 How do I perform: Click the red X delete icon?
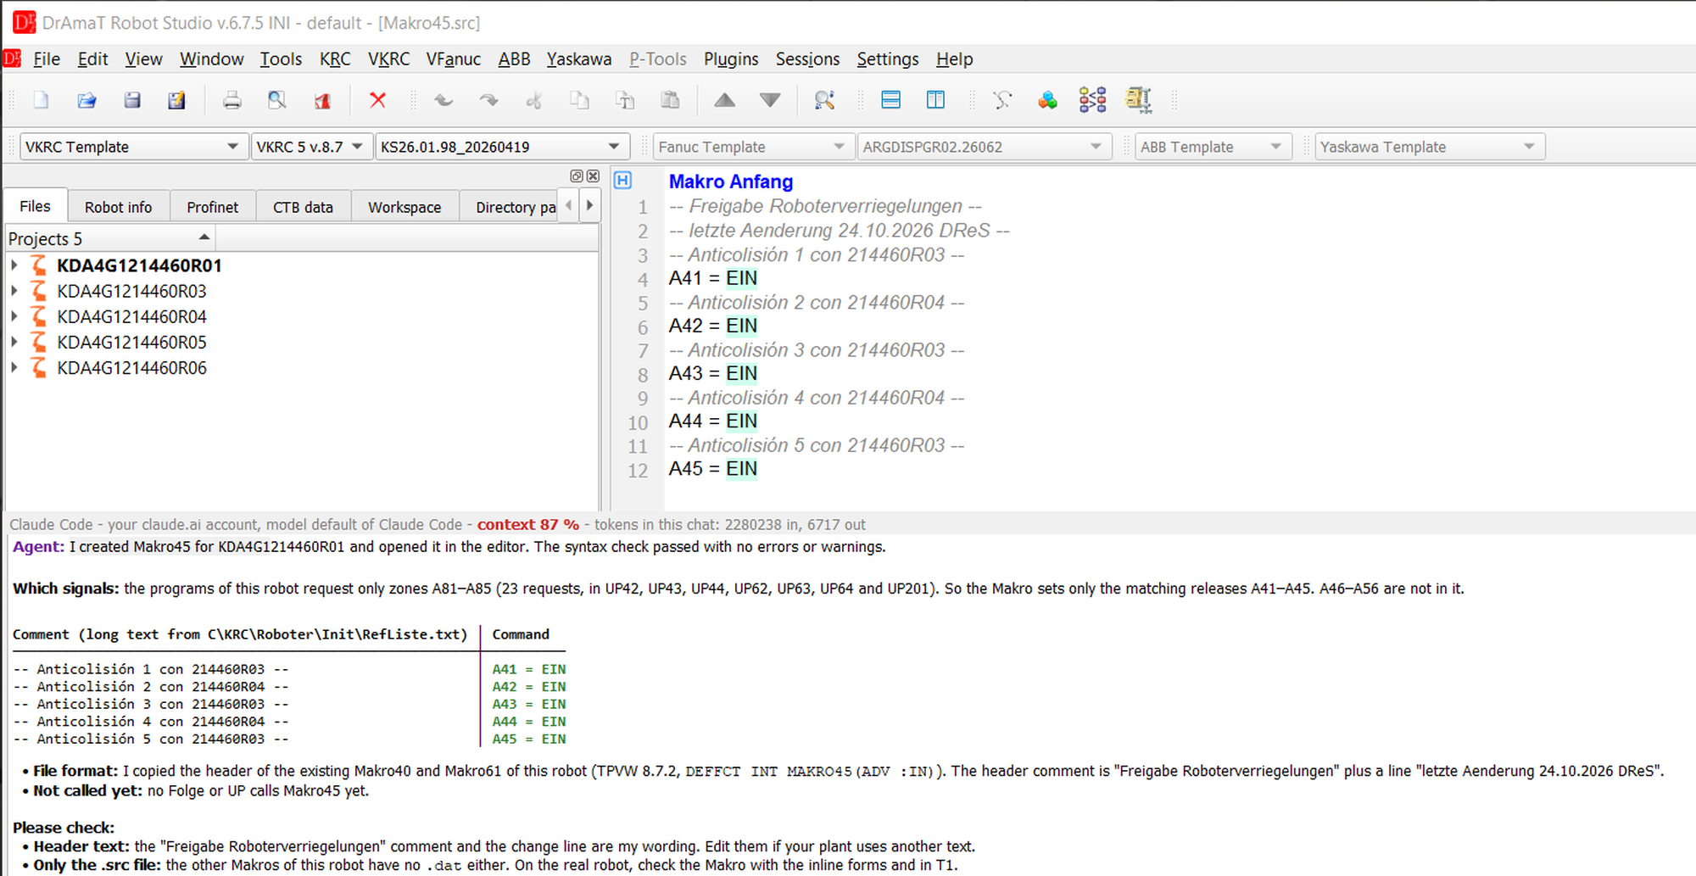pyautogui.click(x=378, y=100)
